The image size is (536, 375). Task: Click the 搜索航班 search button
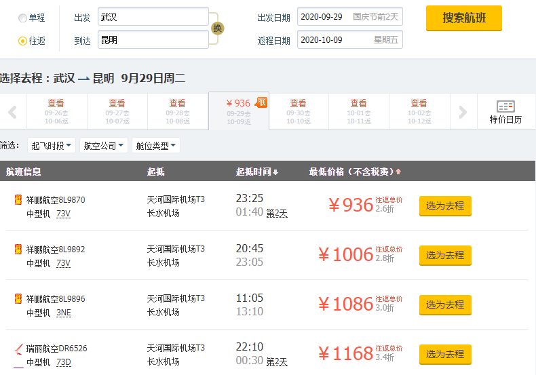[463, 18]
